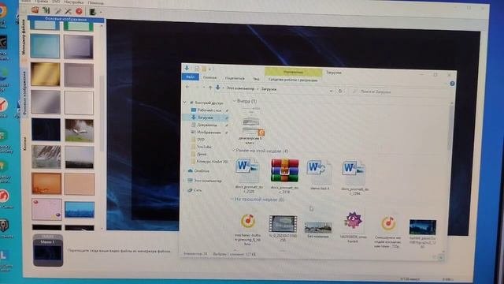Select the WinRAR archive file icon

[285, 170]
